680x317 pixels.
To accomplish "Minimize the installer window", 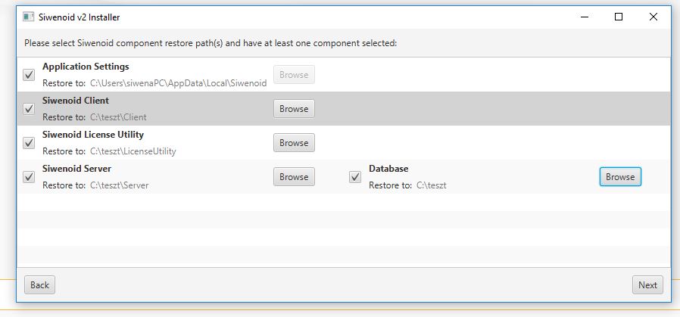I will tap(585, 17).
